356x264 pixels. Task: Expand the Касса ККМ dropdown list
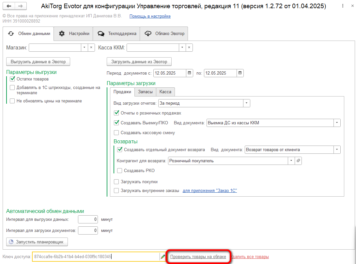182,47
